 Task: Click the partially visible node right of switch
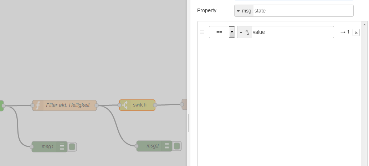(x=184, y=104)
